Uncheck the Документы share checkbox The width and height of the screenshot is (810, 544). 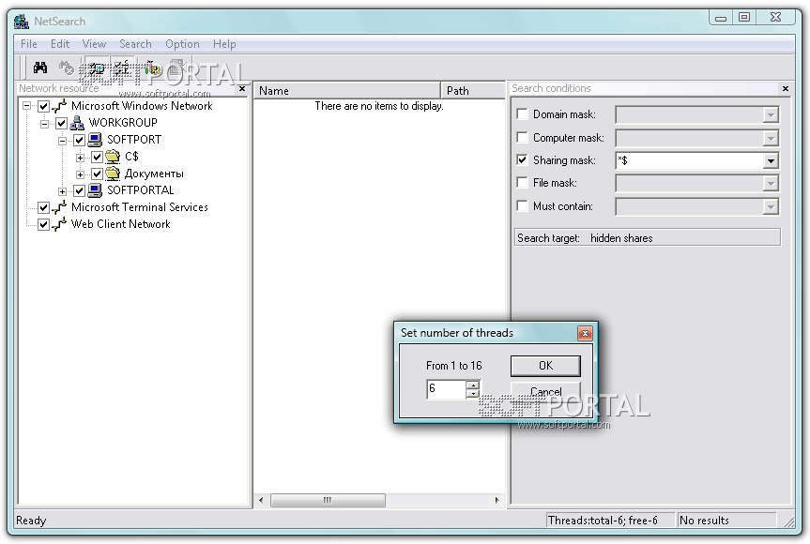[97, 174]
